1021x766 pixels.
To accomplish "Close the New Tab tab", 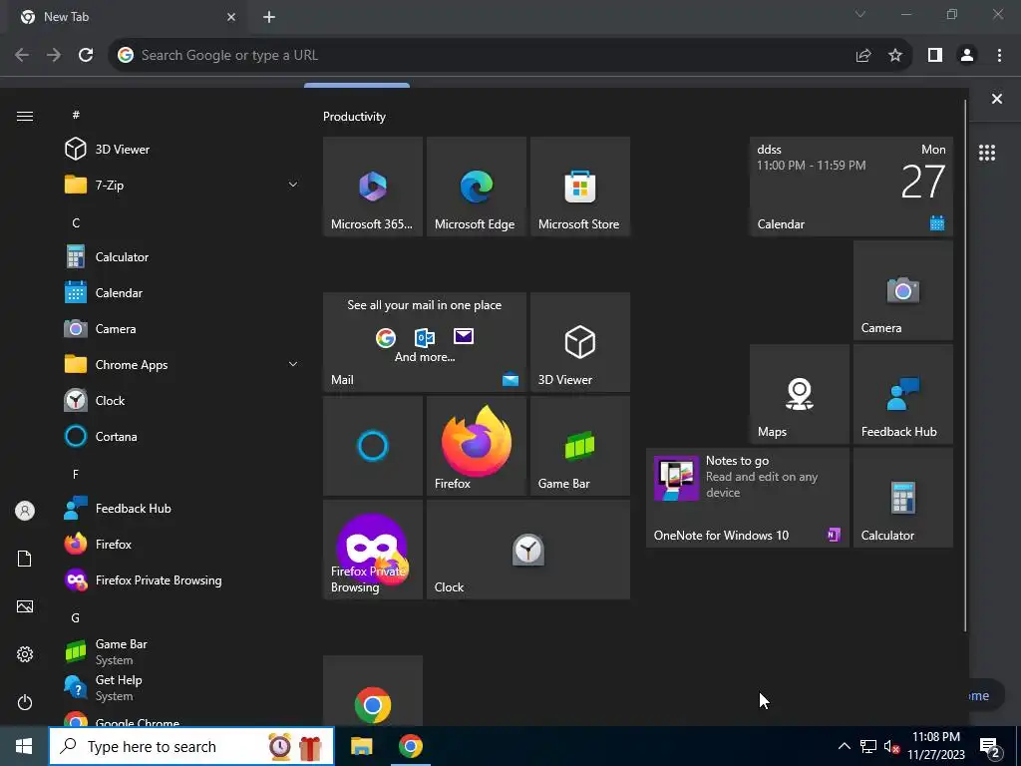I will 231,17.
